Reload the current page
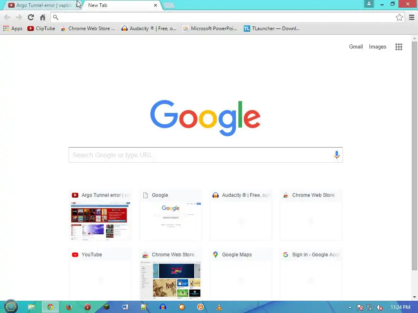The height and width of the screenshot is (313, 418). click(x=31, y=17)
